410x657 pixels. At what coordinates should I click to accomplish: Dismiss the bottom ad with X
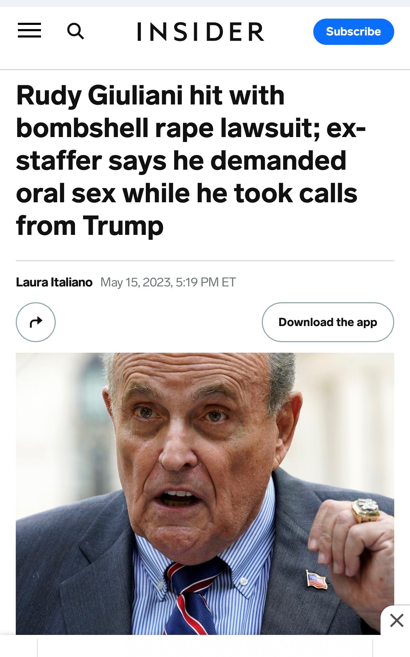(396, 620)
